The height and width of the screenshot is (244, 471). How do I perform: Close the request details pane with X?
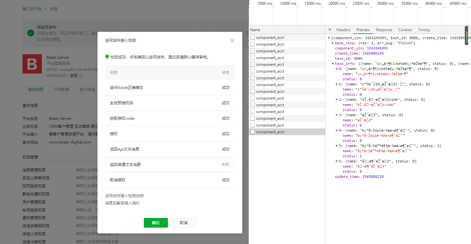[x=330, y=30]
